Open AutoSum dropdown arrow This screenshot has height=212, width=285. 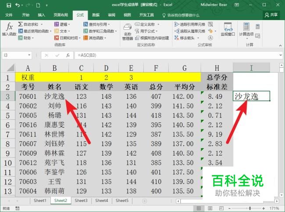point(42,24)
